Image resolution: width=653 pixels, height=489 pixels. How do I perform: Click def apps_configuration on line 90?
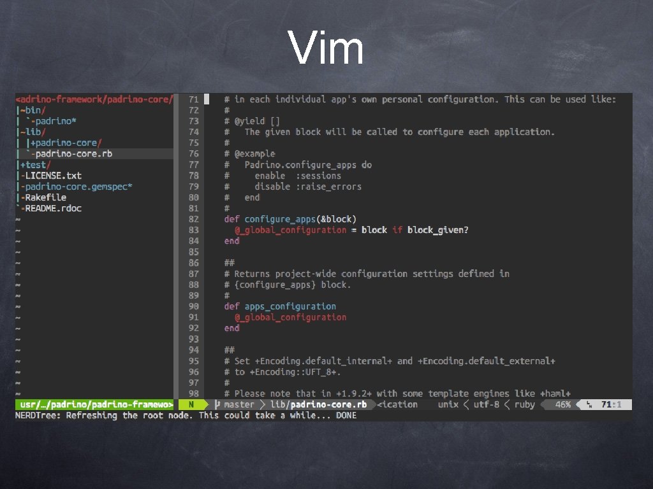click(280, 306)
